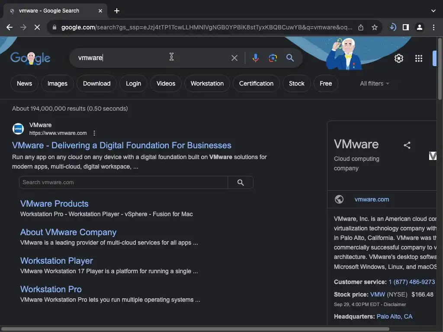Click the forward navigation arrow
The height and width of the screenshot is (332, 443).
tap(23, 27)
